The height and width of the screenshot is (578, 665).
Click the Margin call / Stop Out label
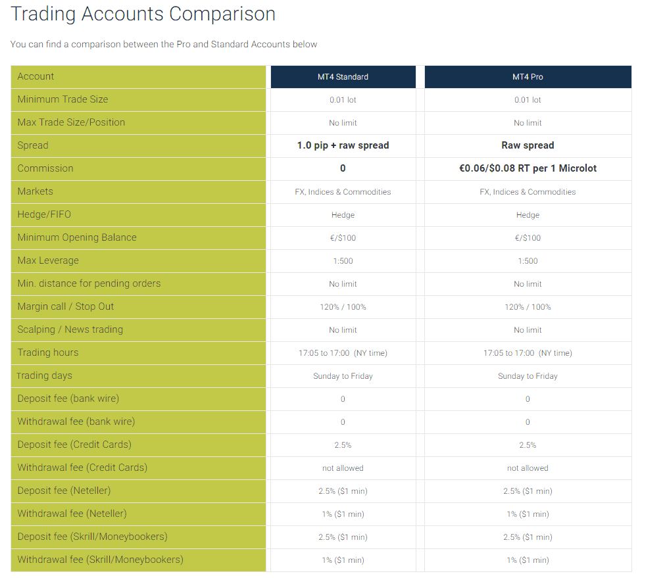pos(66,306)
